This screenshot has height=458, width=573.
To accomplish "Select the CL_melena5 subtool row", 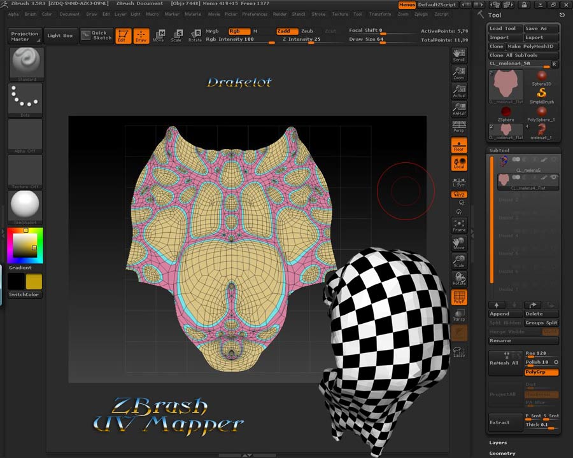I will click(528, 164).
